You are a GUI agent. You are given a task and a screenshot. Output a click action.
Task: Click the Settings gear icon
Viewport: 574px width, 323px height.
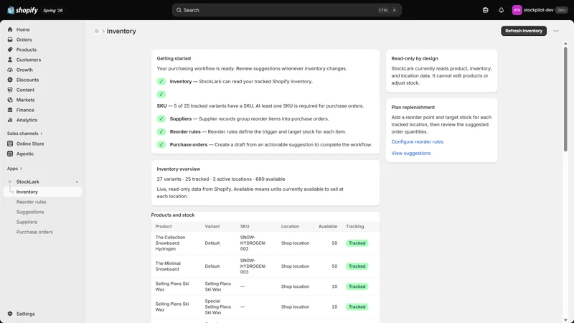tap(10, 314)
